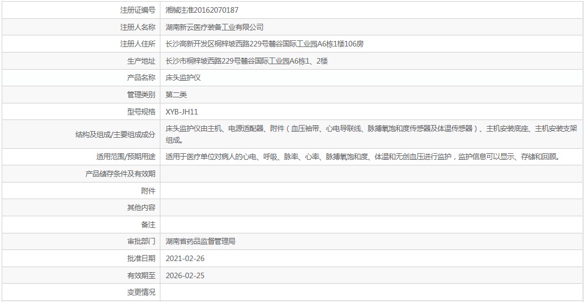Click the 注册人住所 label
This screenshot has width=584, height=302.
pyautogui.click(x=138, y=44)
